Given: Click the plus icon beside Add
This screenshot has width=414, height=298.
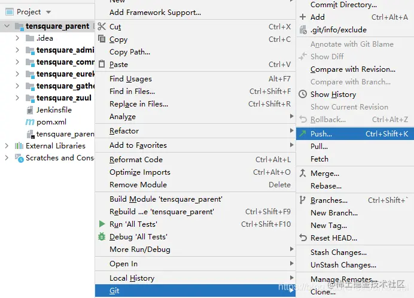Looking at the screenshot, I should 303,17.
